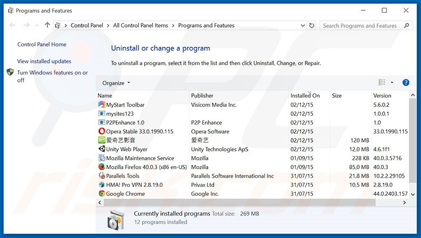Click the mysites123 program icon

(x=101, y=113)
